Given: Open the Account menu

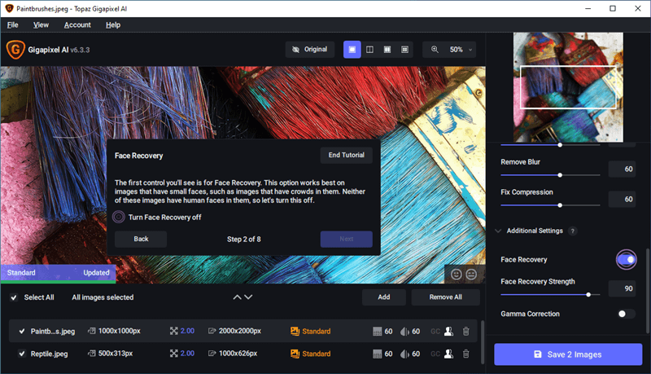Looking at the screenshot, I should (x=77, y=25).
